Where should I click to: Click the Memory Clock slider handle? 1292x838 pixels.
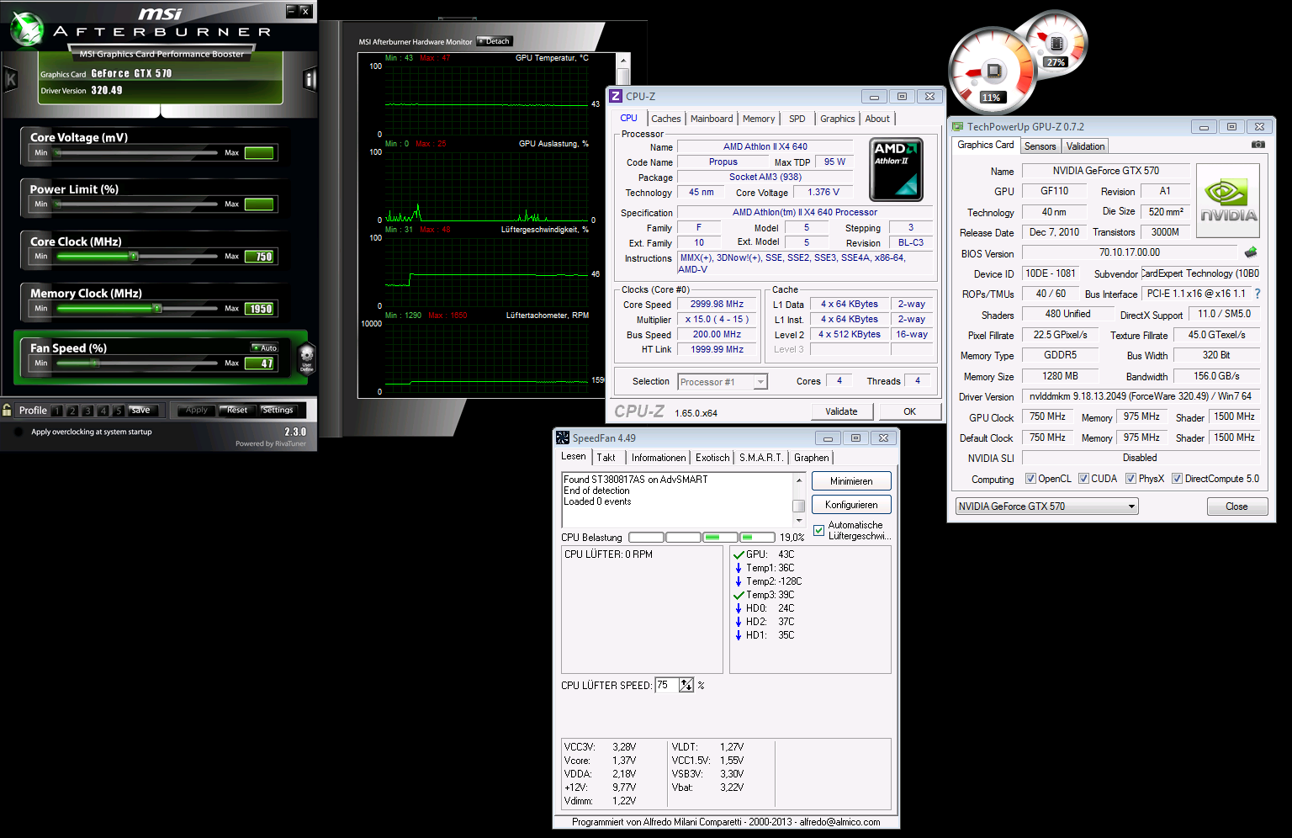(x=156, y=308)
